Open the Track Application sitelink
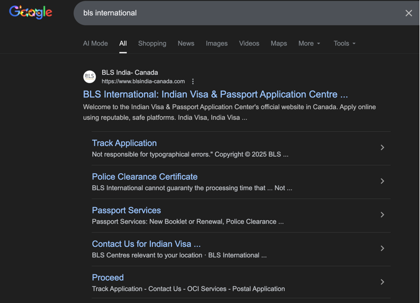 tap(124, 143)
